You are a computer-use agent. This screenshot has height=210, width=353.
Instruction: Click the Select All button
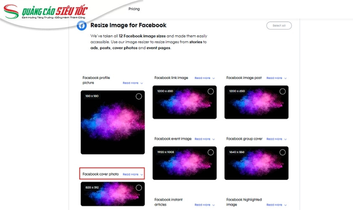(279, 26)
